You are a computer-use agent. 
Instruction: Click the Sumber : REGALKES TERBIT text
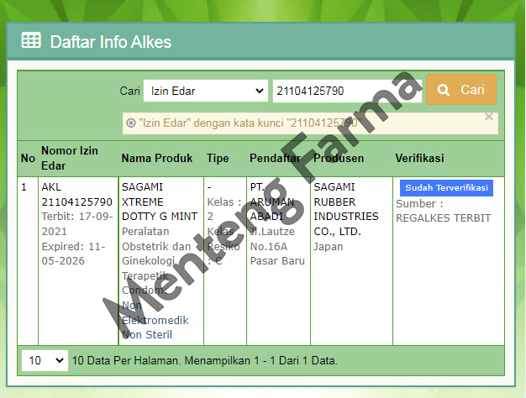pos(443,211)
